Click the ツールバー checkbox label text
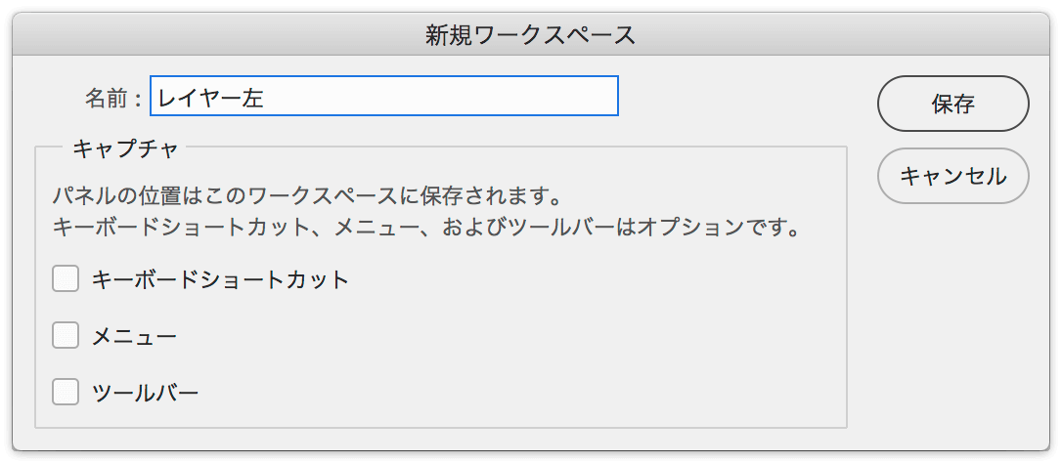Image resolution: width=1062 pixels, height=463 pixels. click(x=145, y=392)
